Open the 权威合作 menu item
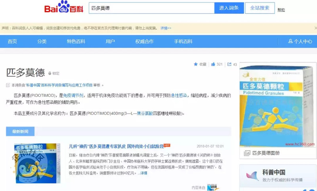This screenshot has height=191, width=317. (144, 42)
